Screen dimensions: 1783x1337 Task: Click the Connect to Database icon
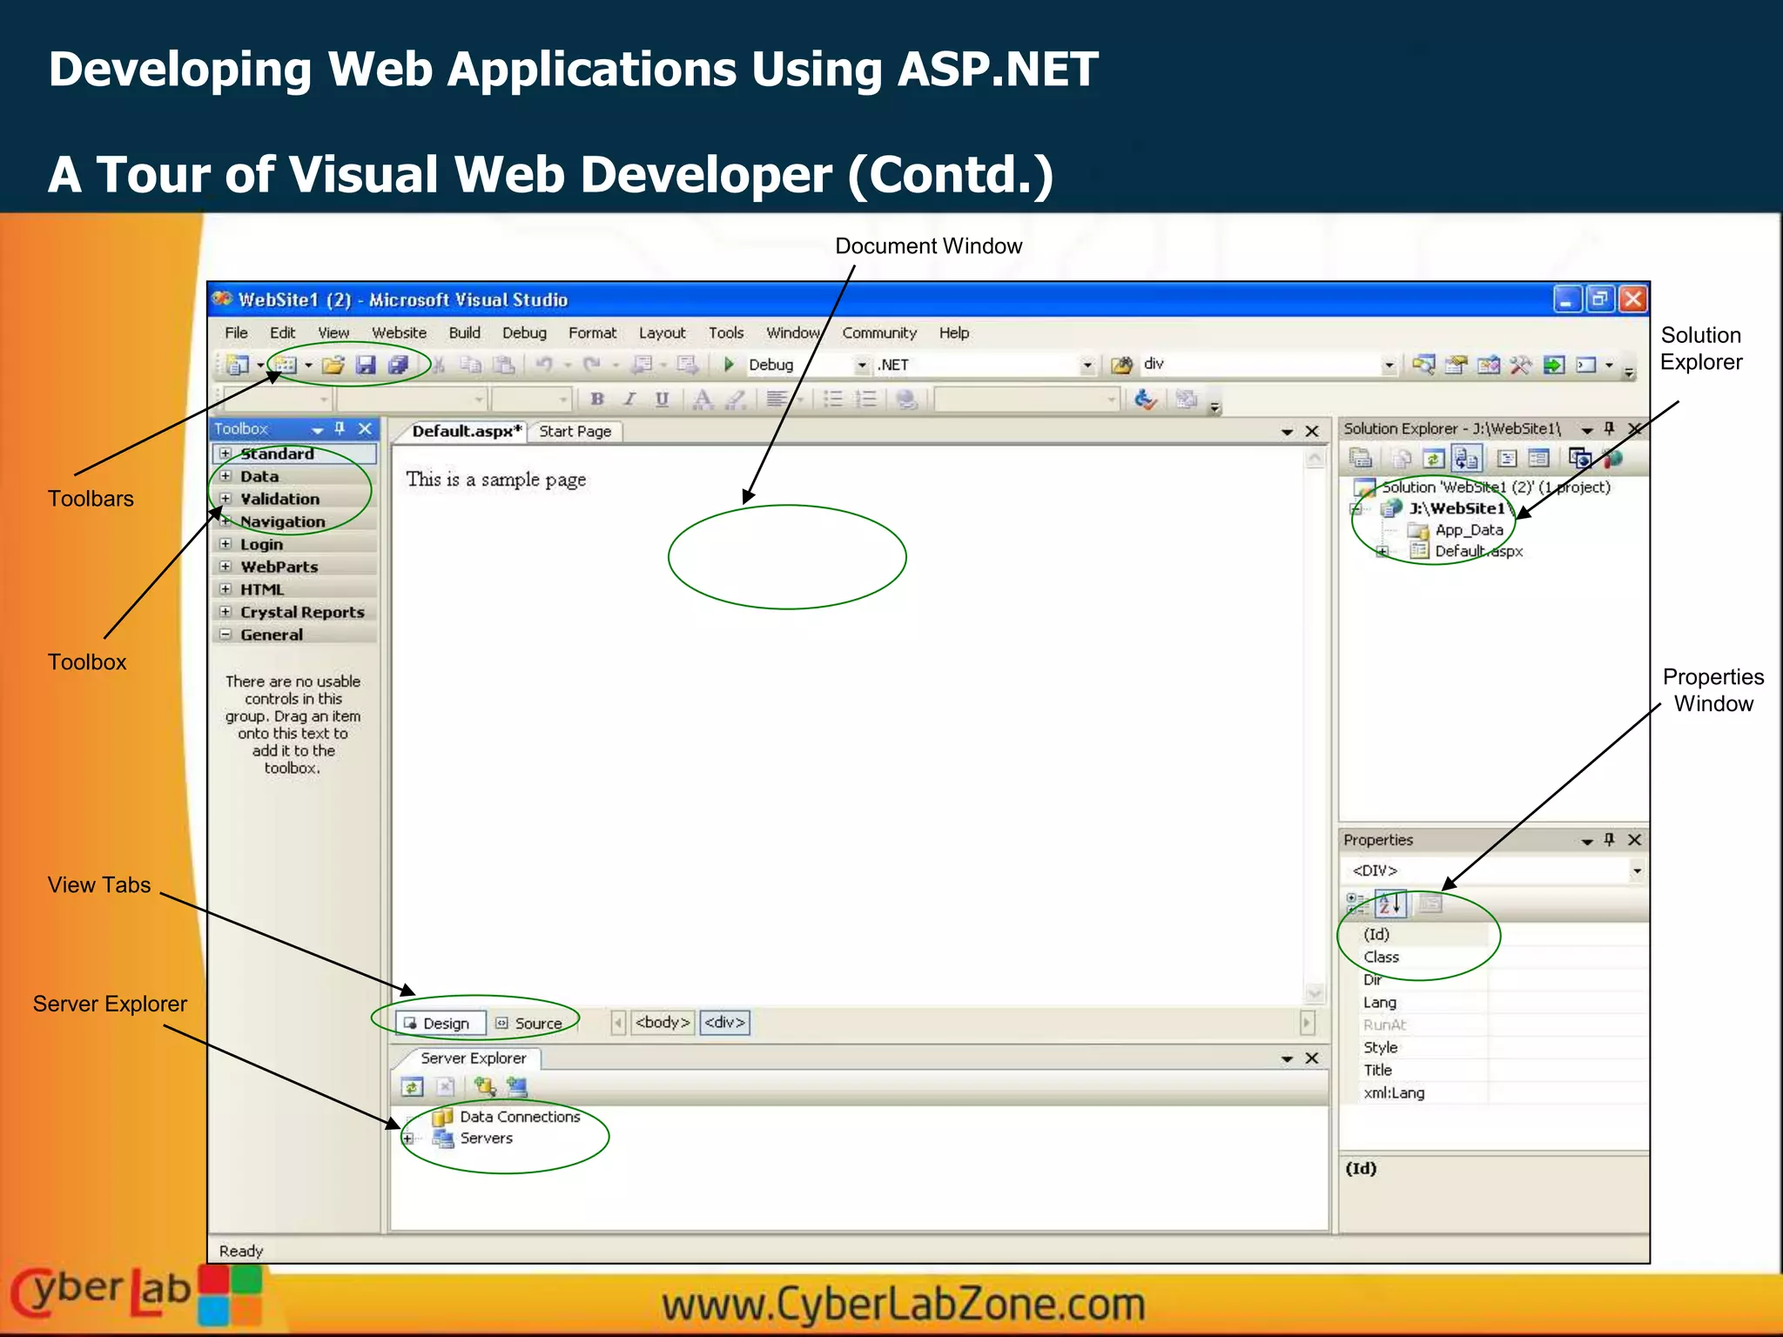tap(484, 1086)
